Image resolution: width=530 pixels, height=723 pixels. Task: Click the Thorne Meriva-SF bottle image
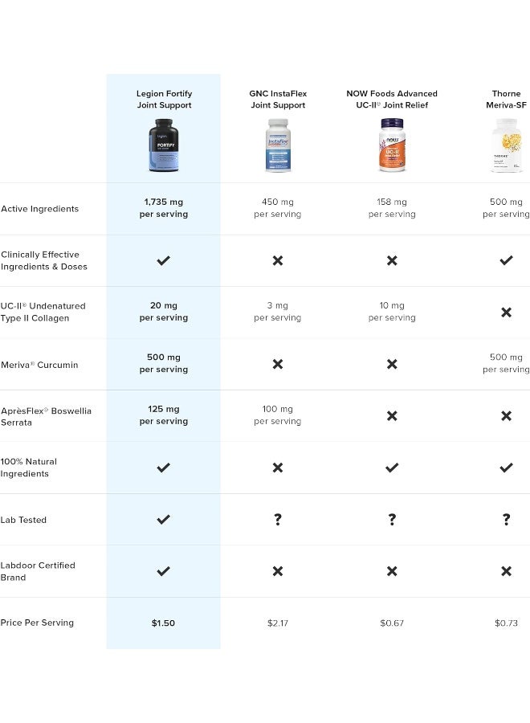(507, 145)
